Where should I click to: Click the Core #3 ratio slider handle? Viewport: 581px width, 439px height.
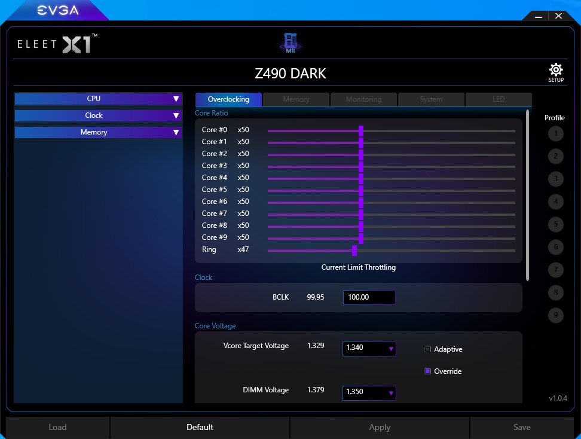tap(361, 166)
